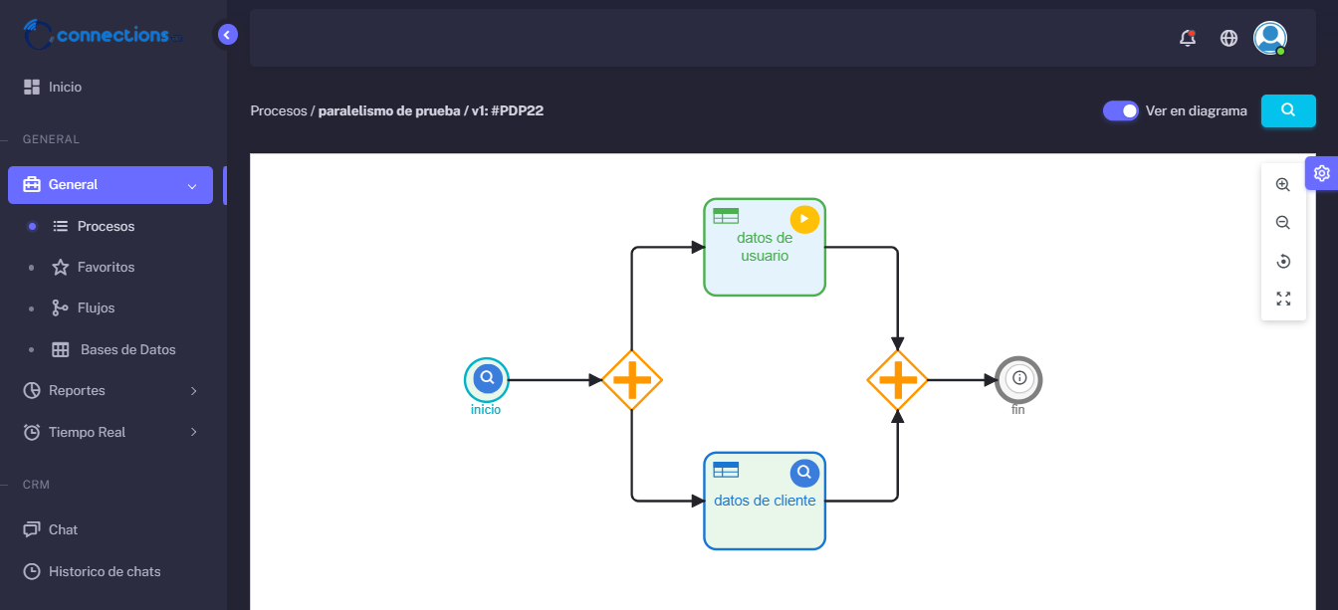The image size is (1338, 610).
Task: Collapse the General menu section
Action: coord(111,185)
